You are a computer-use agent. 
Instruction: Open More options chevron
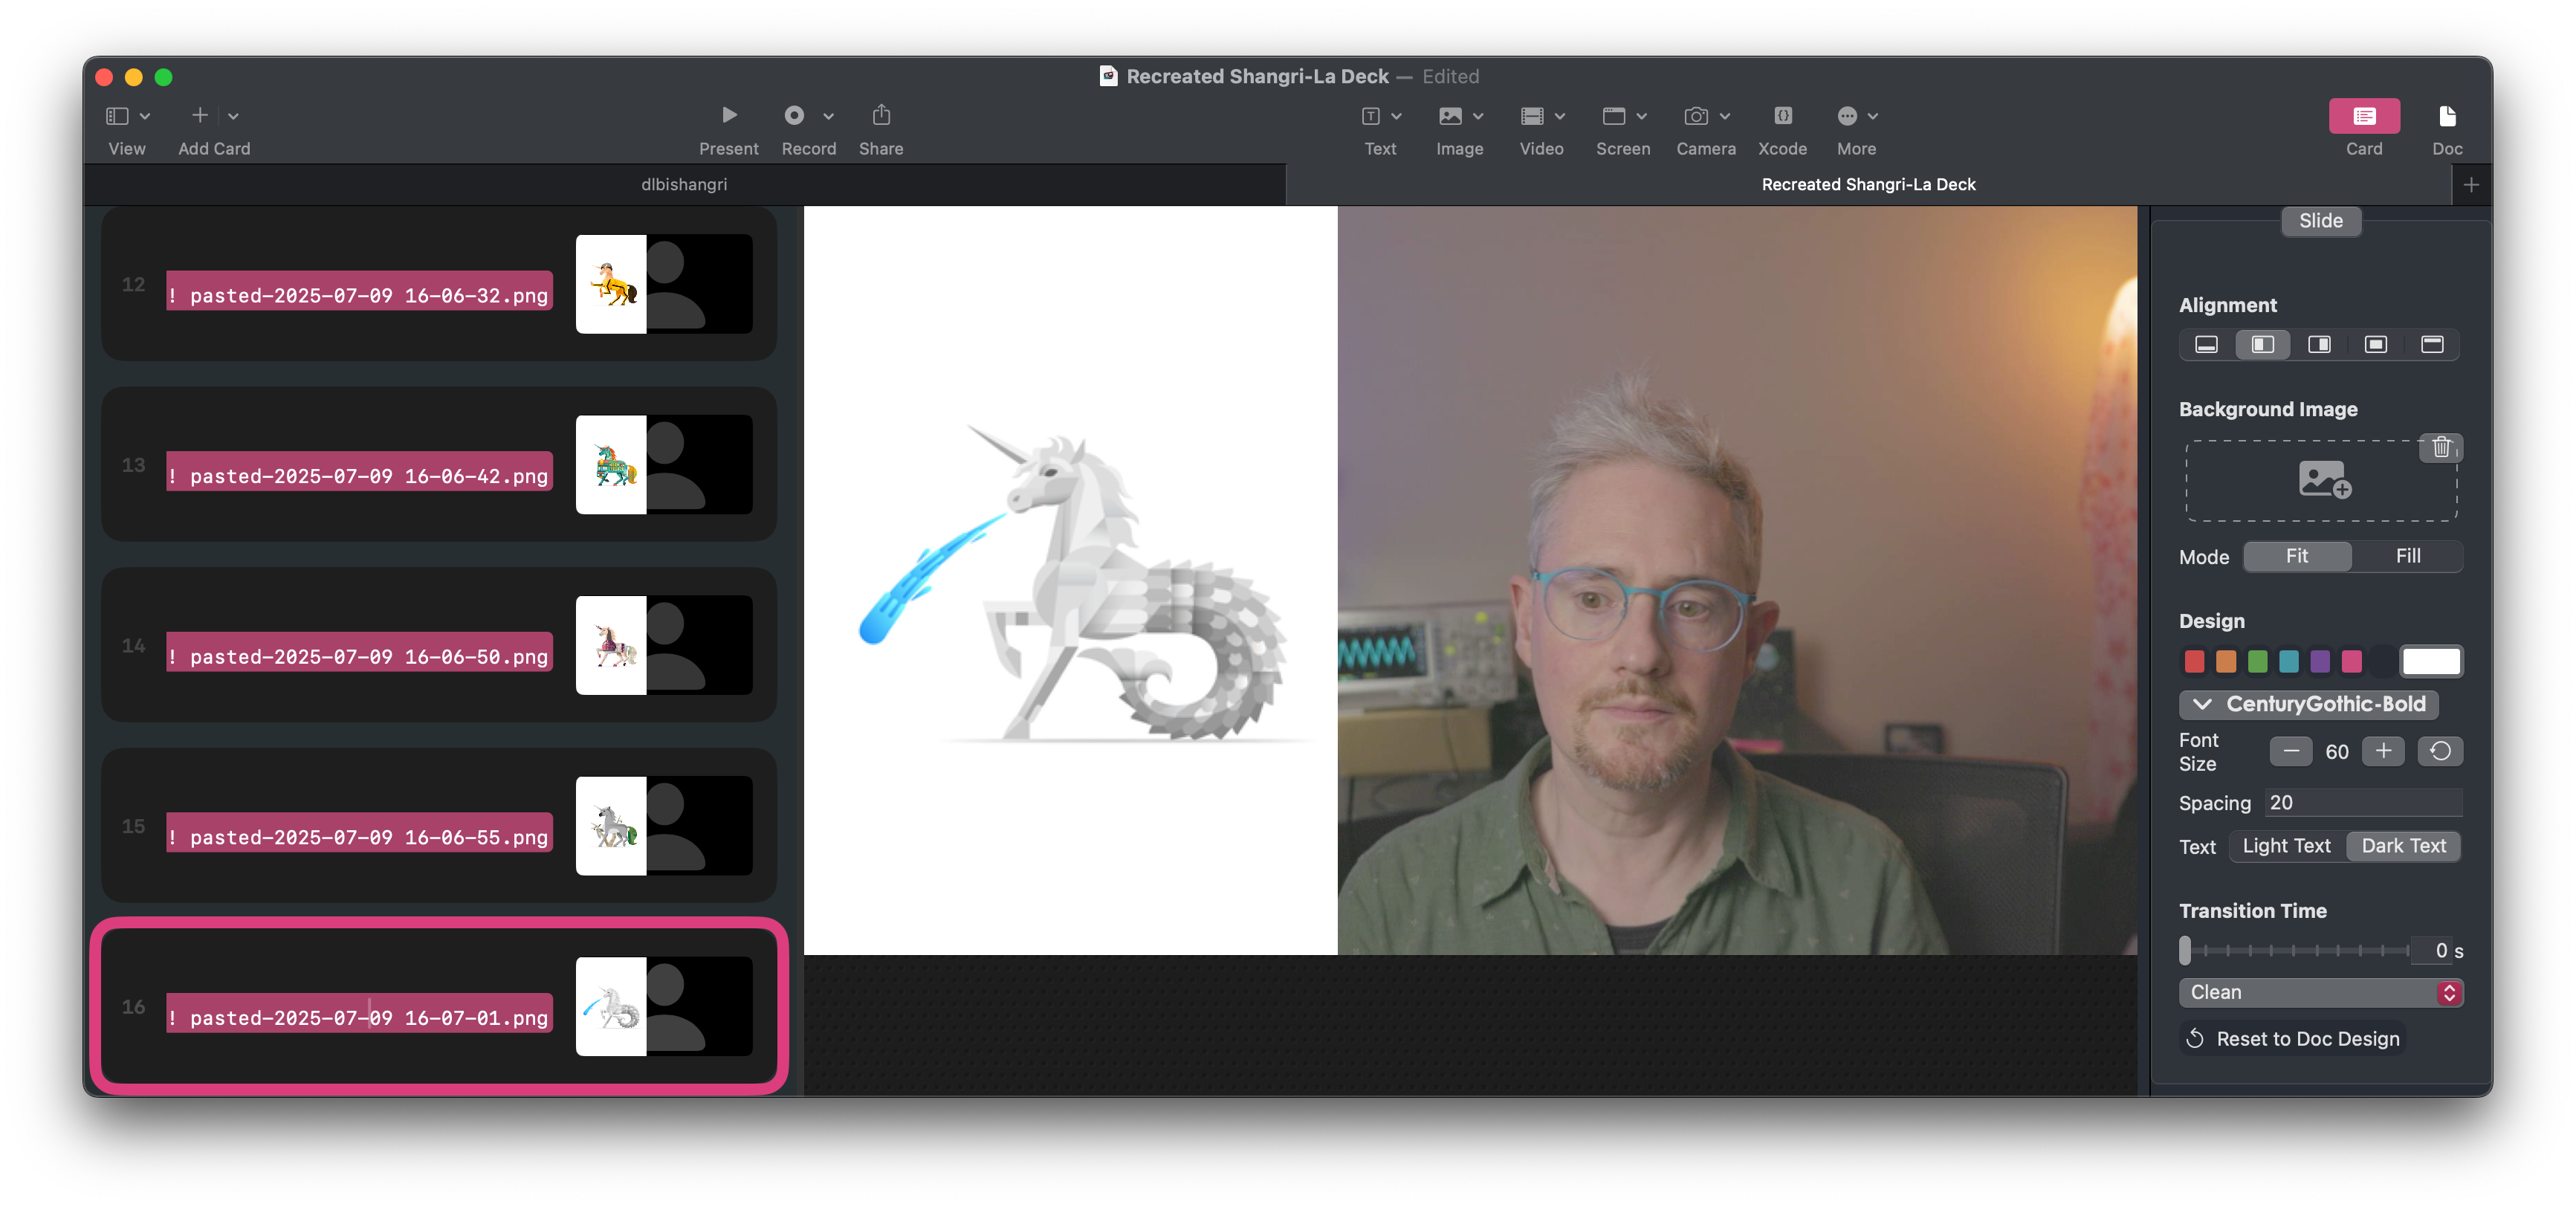tap(1873, 117)
